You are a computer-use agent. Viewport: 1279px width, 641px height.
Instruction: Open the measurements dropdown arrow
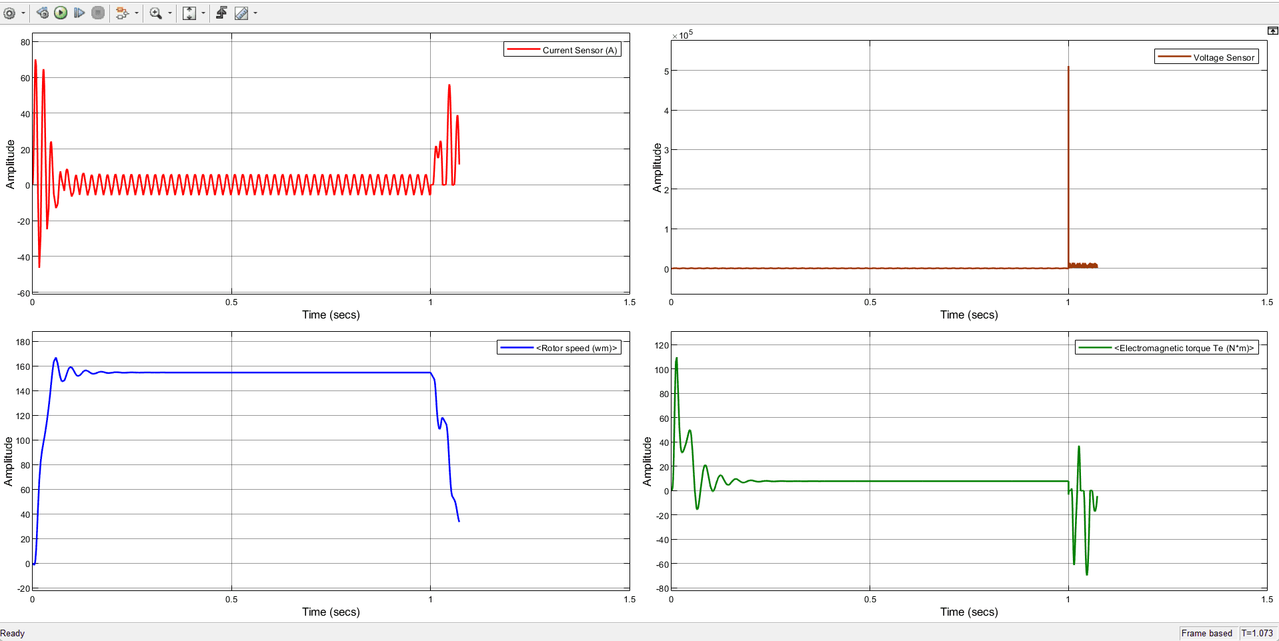click(255, 13)
